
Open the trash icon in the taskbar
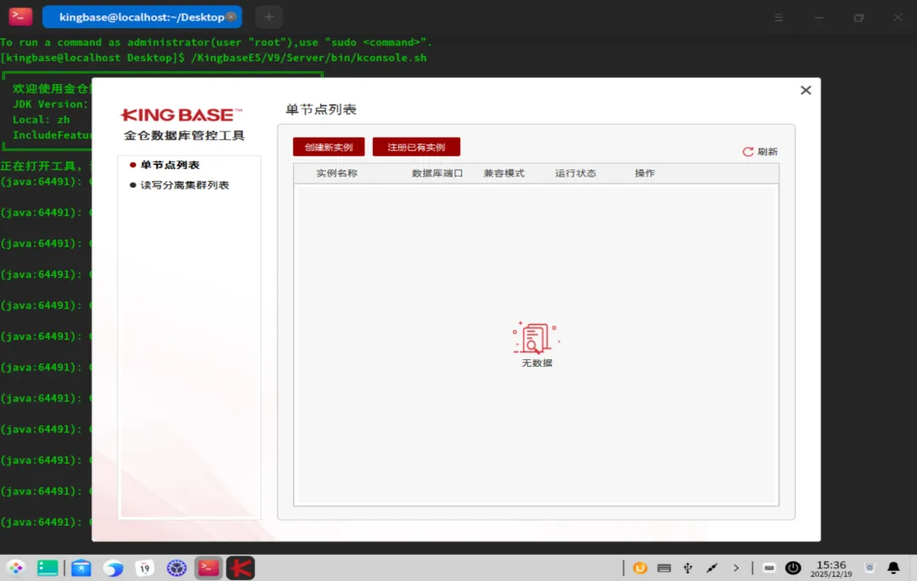[869, 567]
